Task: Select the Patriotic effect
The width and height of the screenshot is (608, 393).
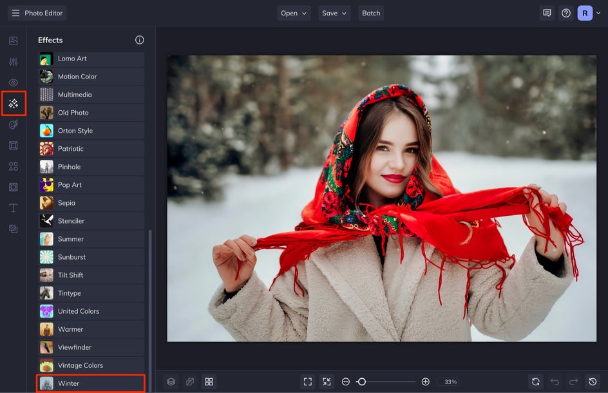Action: [91, 149]
